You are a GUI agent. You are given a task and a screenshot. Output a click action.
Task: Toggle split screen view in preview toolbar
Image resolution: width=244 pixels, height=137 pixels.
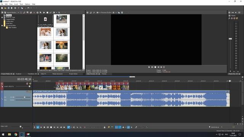point(98,13)
